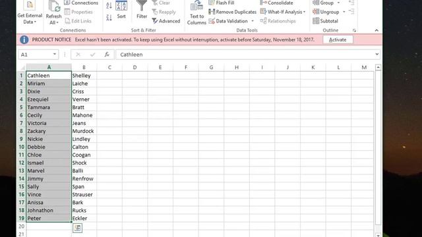Click the Insert Function fx icon
This screenshot has width=422, height=237.
click(107, 55)
